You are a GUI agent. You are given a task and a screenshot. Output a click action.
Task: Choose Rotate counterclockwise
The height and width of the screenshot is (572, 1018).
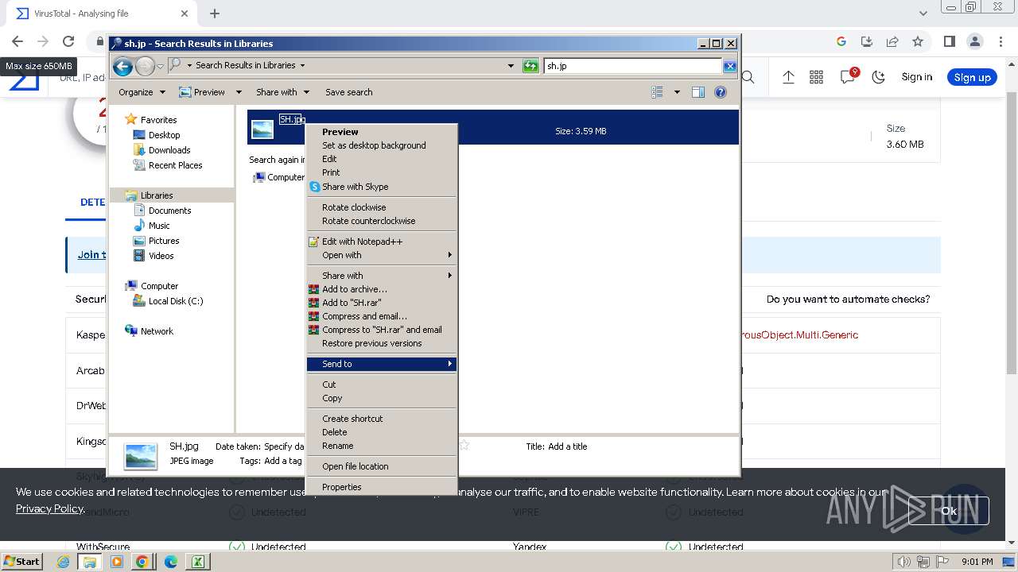click(x=382, y=221)
